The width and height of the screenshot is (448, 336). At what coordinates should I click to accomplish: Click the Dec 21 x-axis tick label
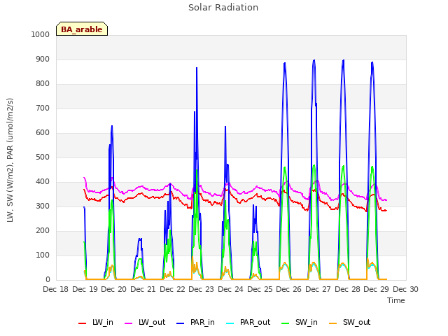143,289
